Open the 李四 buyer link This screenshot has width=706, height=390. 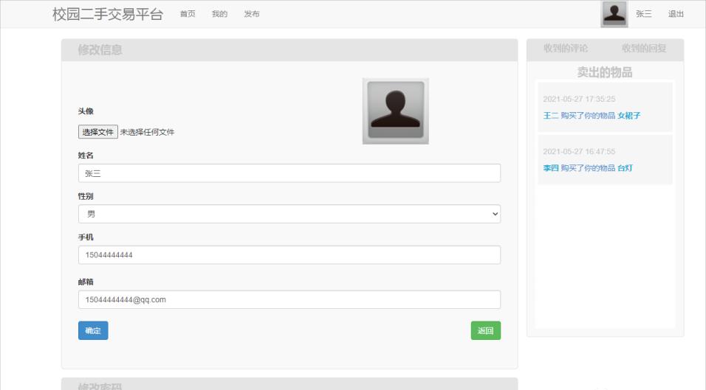[x=551, y=168]
